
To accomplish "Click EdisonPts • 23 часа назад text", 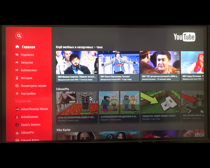I will [111, 120].
